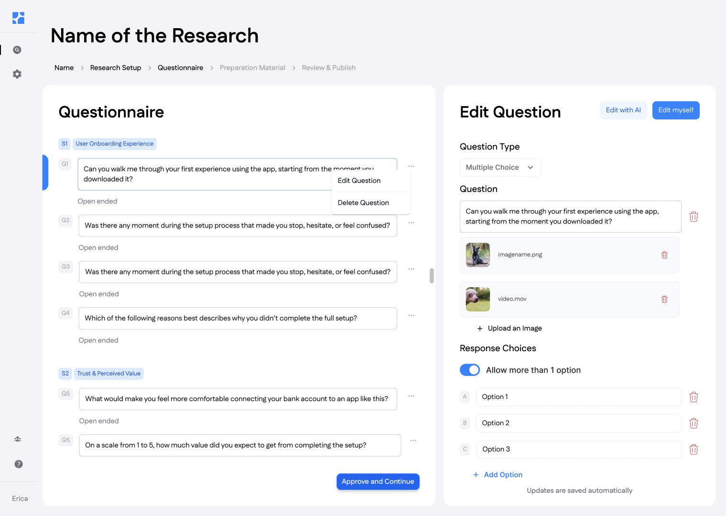Delete imagename.png attachment with trash icon
Image resolution: width=726 pixels, height=516 pixels.
tap(664, 255)
